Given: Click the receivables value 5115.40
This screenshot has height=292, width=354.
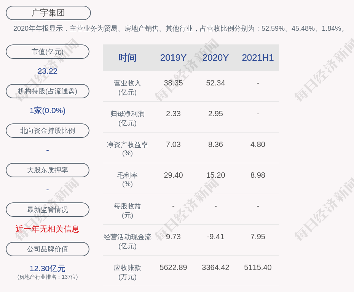Looking at the screenshot, I should (x=258, y=267).
